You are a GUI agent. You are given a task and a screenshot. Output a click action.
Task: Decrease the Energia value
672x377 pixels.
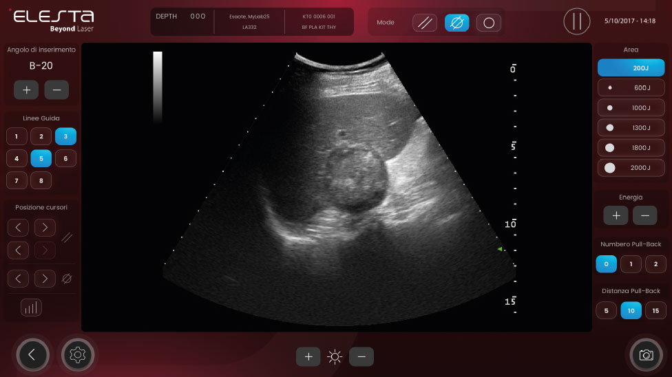644,215
